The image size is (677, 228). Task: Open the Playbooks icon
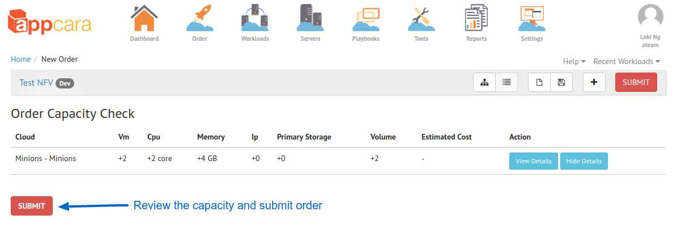pos(366,19)
